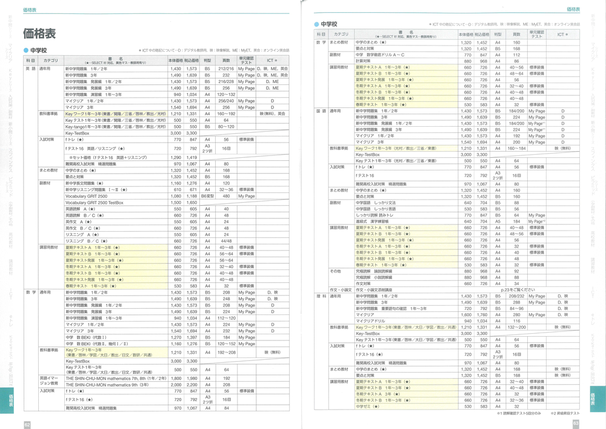The image size is (606, 429).
Task: Click the small 価格表 header at top right corner
Action: coord(573,9)
